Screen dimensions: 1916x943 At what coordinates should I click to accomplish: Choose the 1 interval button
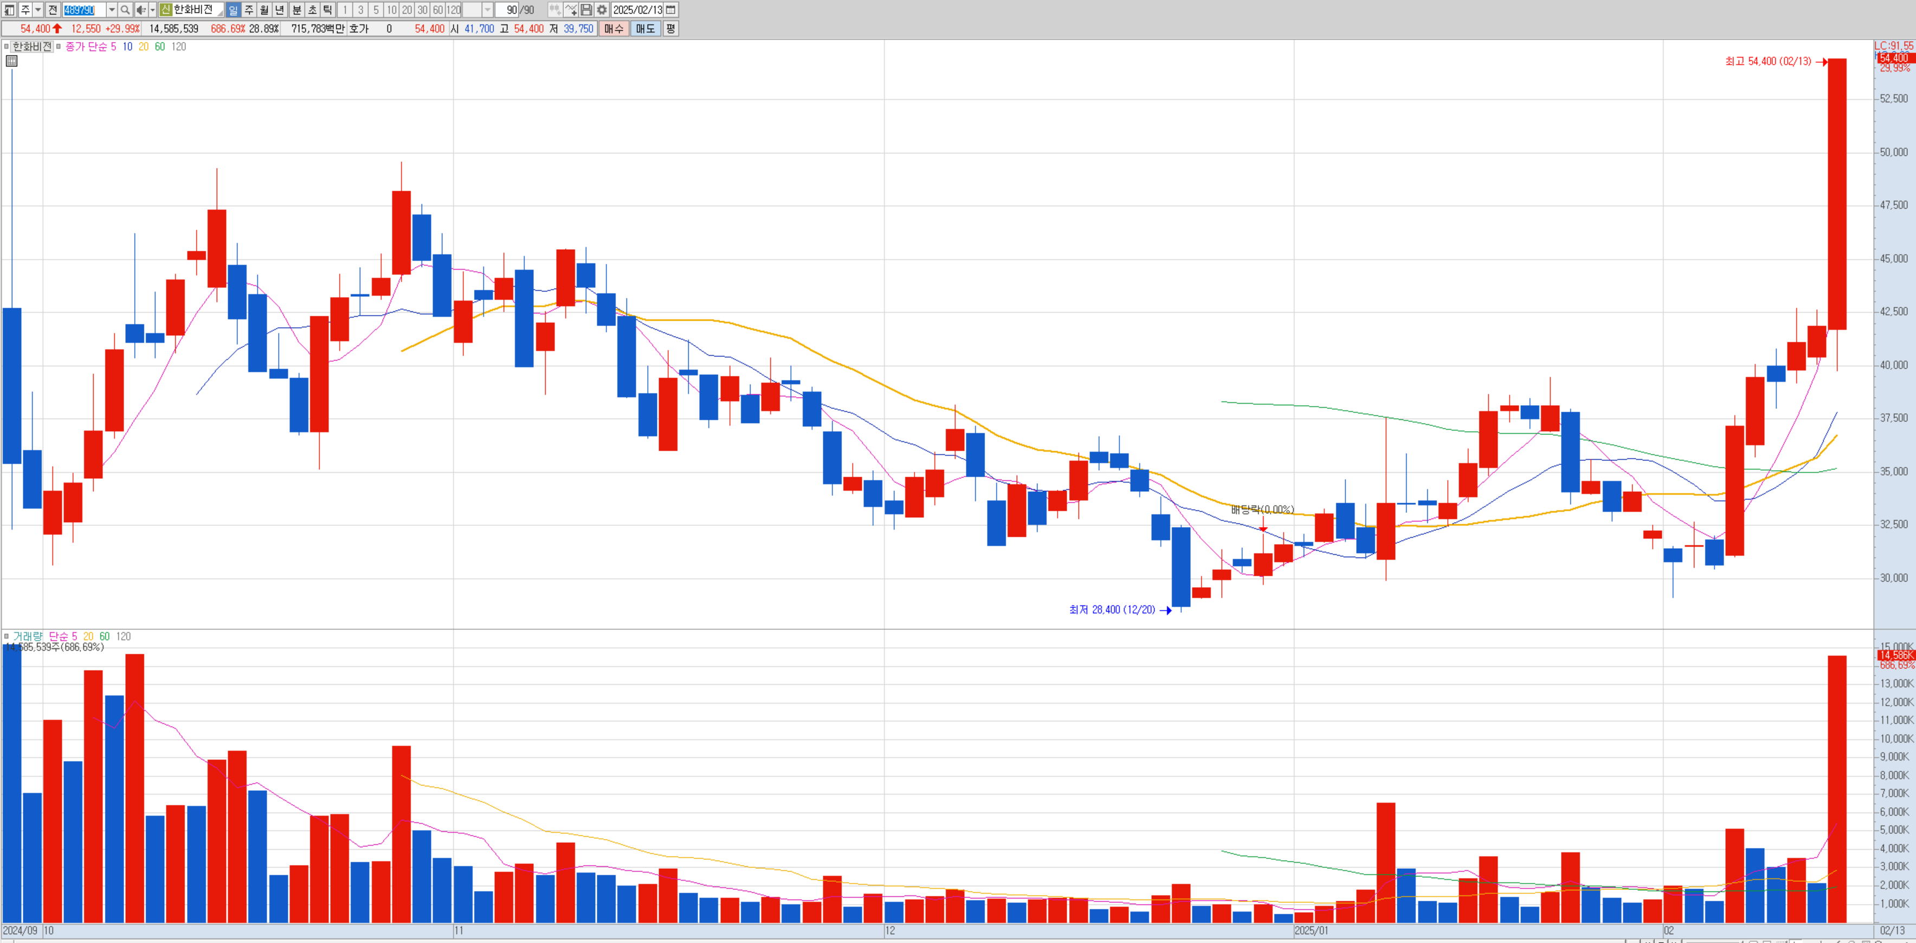coord(344,10)
